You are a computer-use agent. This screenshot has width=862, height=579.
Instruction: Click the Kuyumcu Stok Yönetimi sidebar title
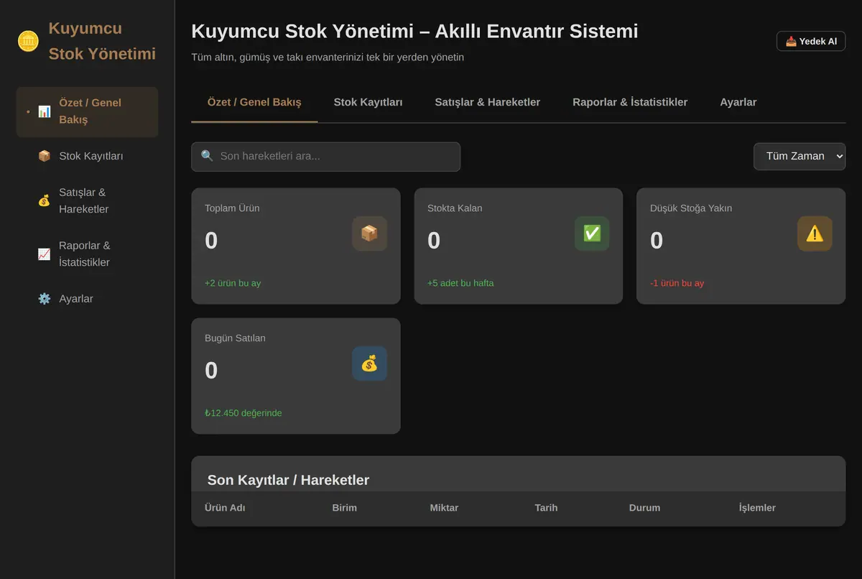[x=102, y=41]
